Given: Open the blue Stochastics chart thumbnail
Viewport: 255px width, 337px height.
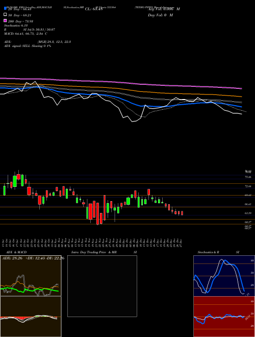Looking at the screenshot, I should 224,276.
